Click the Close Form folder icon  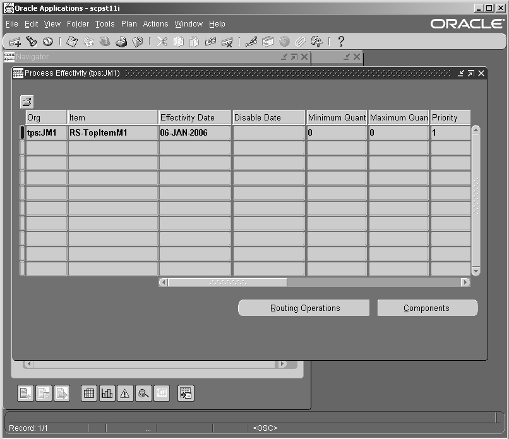(x=138, y=42)
